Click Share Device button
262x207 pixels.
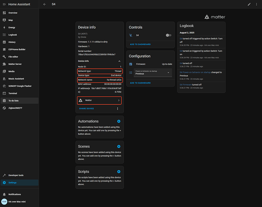click(87, 108)
